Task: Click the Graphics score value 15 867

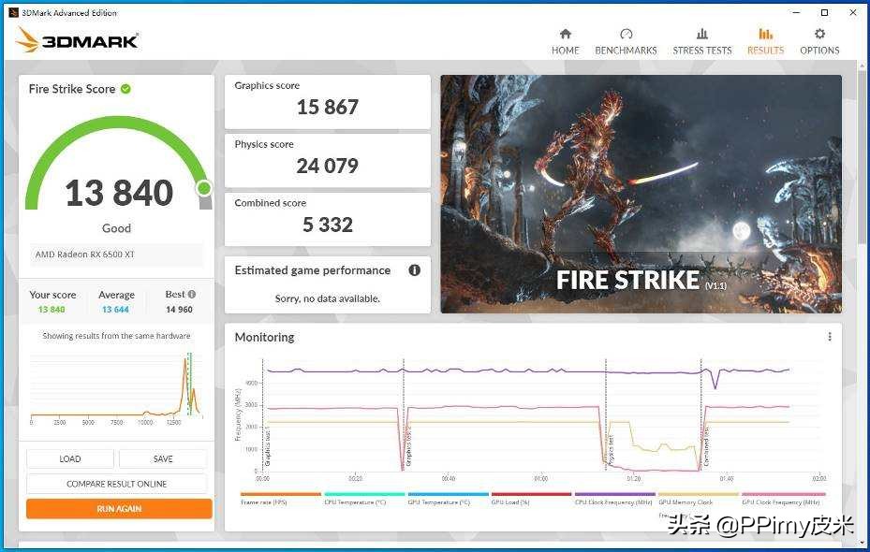Action: (x=328, y=107)
